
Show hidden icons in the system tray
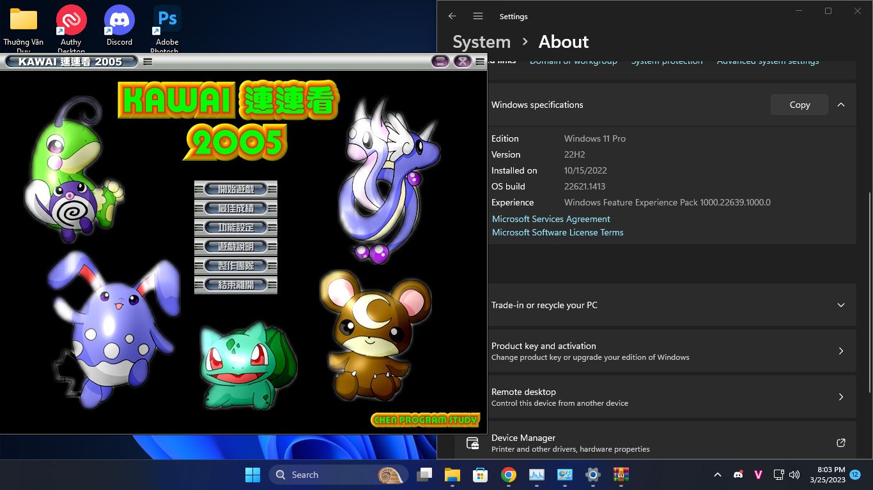[717, 475]
